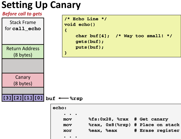
Task: Select buf cell [0] in the stack diagram
Action: click(x=39, y=98)
